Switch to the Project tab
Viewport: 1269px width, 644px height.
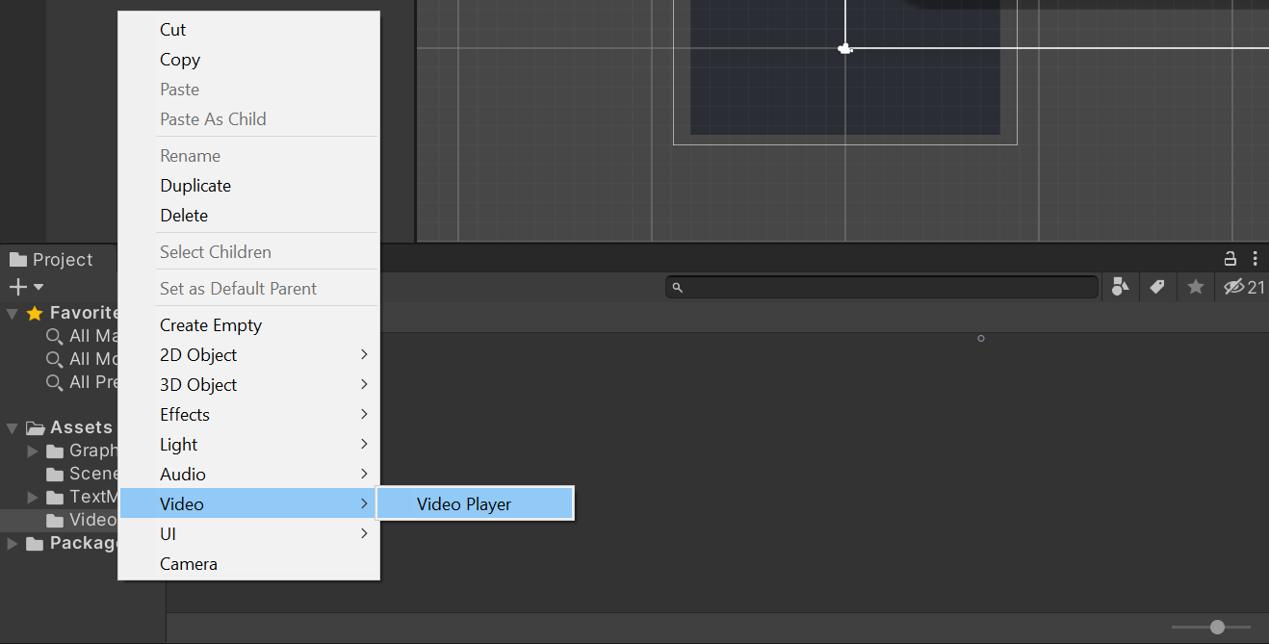click(52, 260)
